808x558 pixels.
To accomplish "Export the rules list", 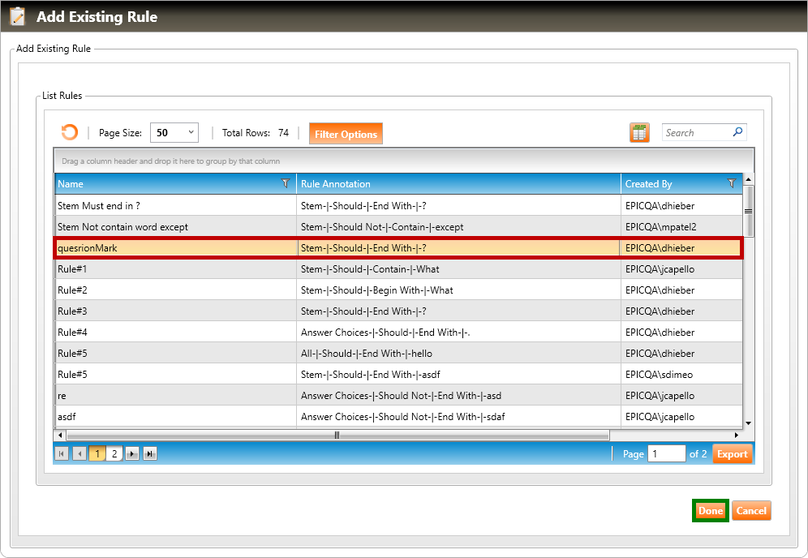I will [732, 454].
